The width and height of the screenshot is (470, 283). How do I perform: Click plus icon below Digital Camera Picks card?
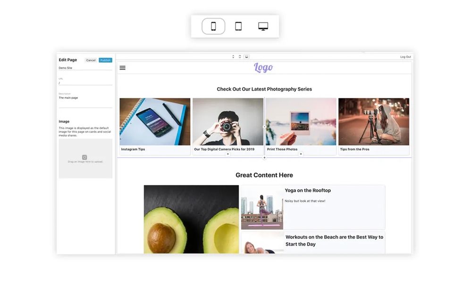tap(228, 154)
